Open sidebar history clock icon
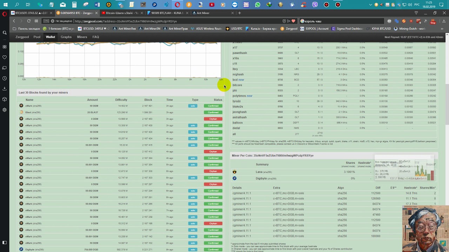The image size is (449, 252). [x=5, y=78]
